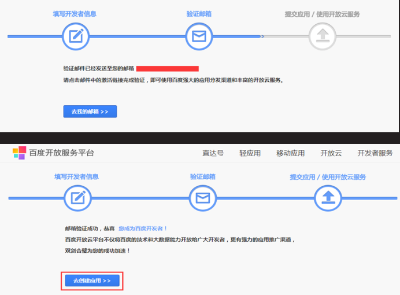Click the text 双剑合璧为您的成功加速！
The height and width of the screenshot is (295, 400).
(x=98, y=250)
